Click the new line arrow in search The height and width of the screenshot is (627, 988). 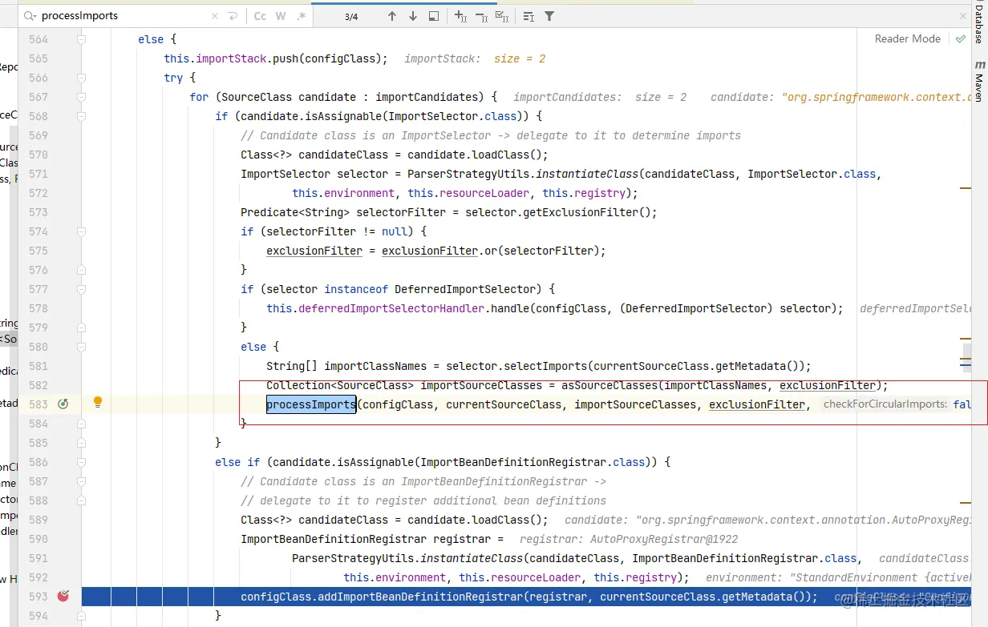(x=233, y=16)
